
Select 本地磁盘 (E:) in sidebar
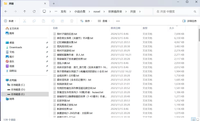[x=25, y=94]
